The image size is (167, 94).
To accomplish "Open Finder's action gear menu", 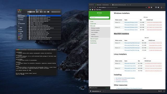I will pyautogui.click(x=41, y=12).
